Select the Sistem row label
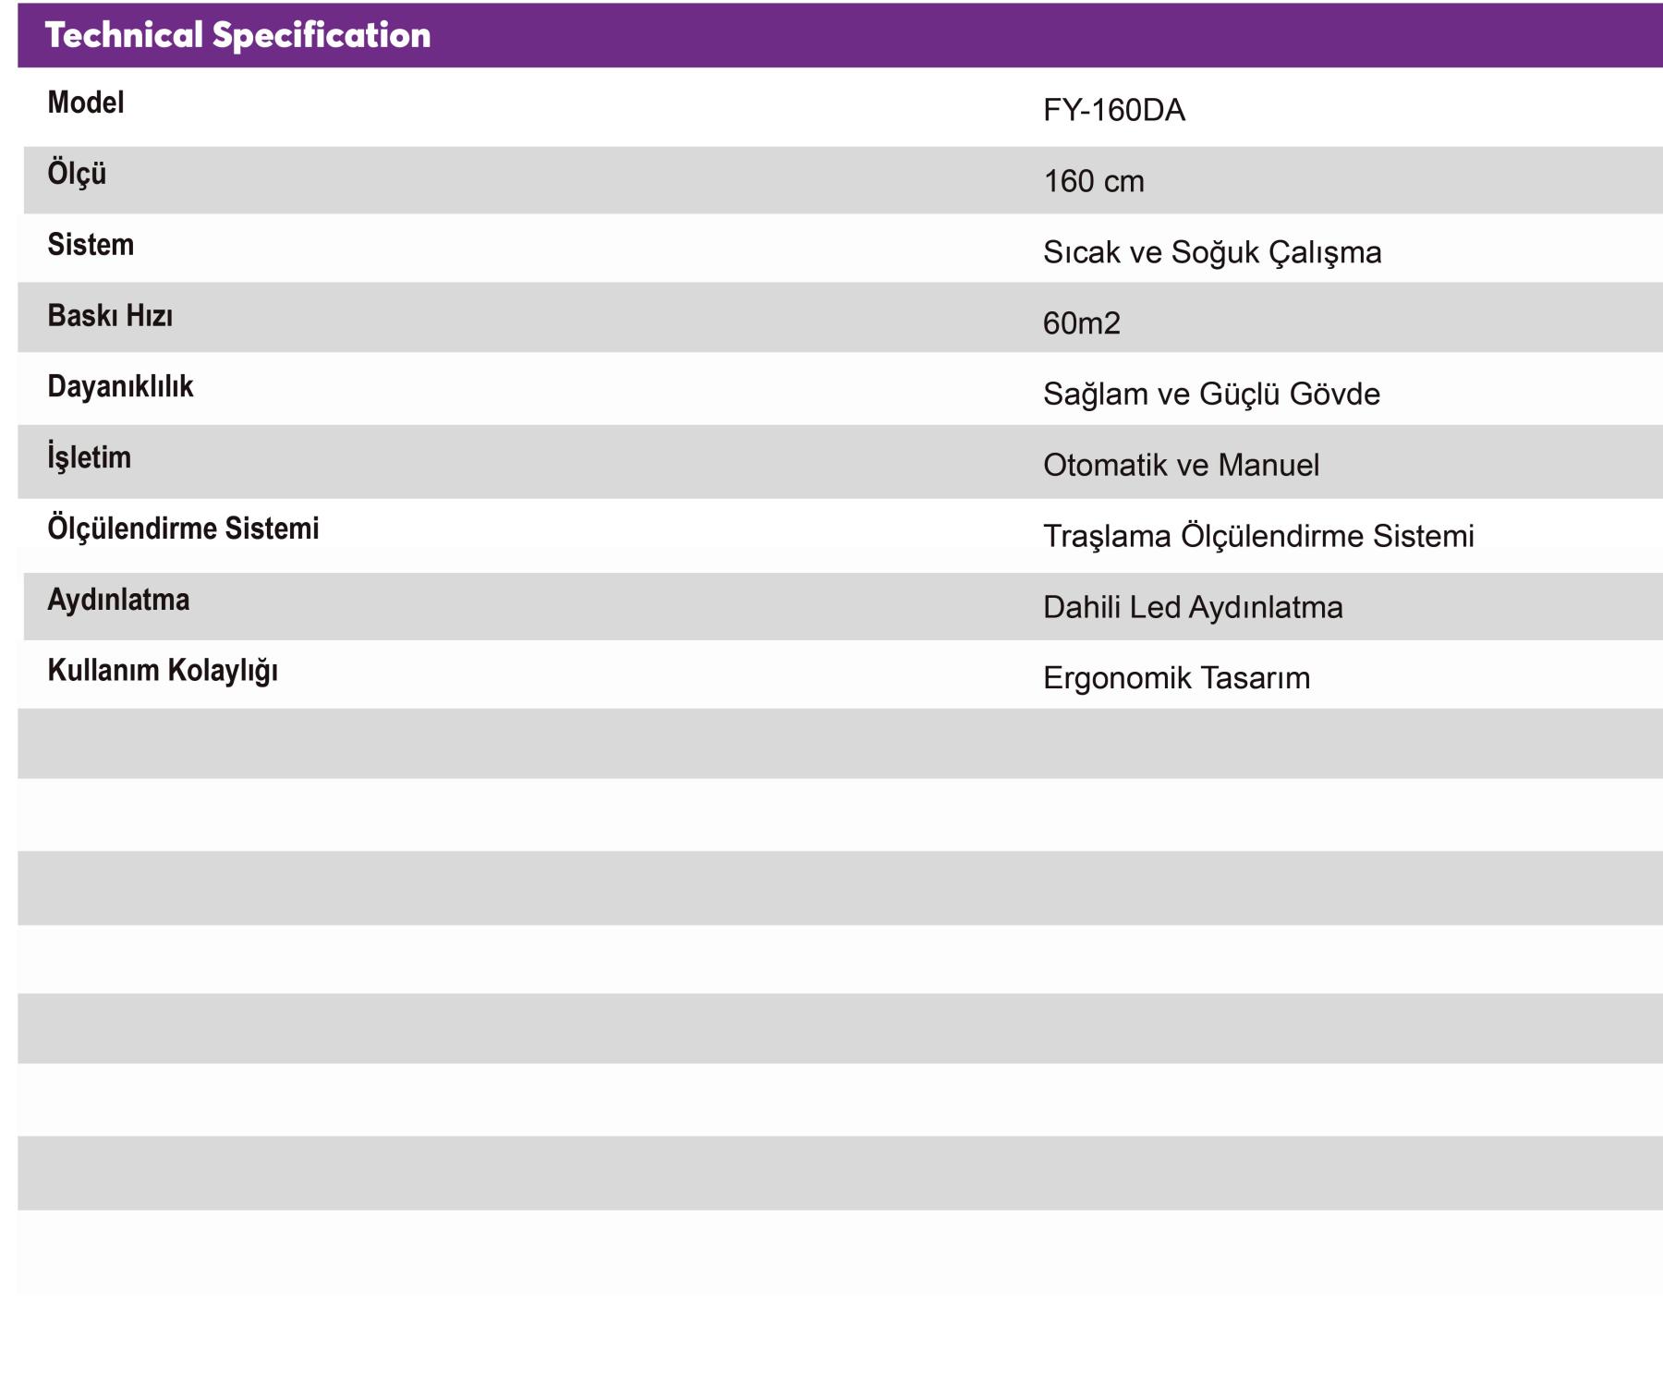Viewport: 1663px width, 1373px height. tap(91, 245)
